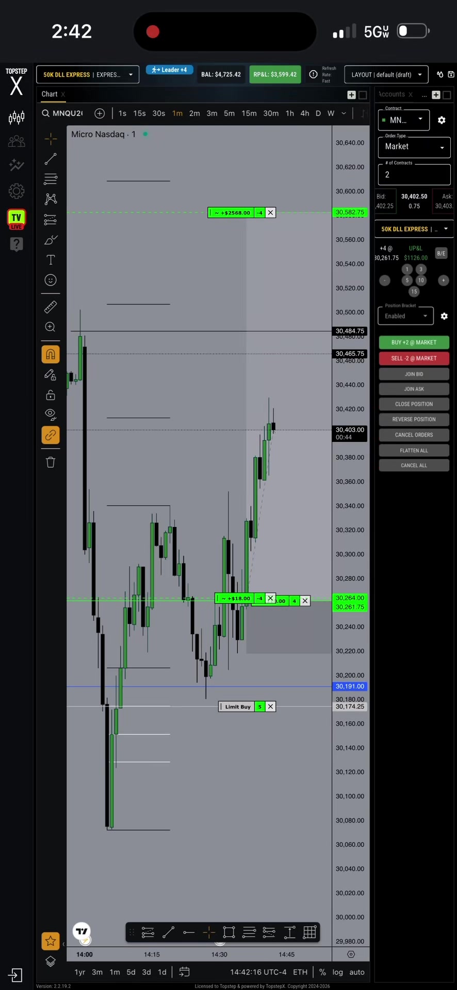Click BUY +2 @ MARKET
The height and width of the screenshot is (990, 457).
point(414,342)
